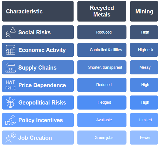Select the Recycled Metals column header

click(102, 11)
